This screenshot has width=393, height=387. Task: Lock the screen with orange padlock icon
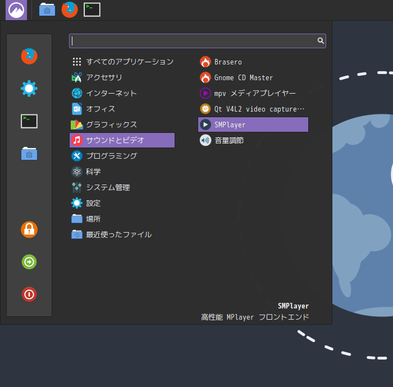[x=29, y=229]
